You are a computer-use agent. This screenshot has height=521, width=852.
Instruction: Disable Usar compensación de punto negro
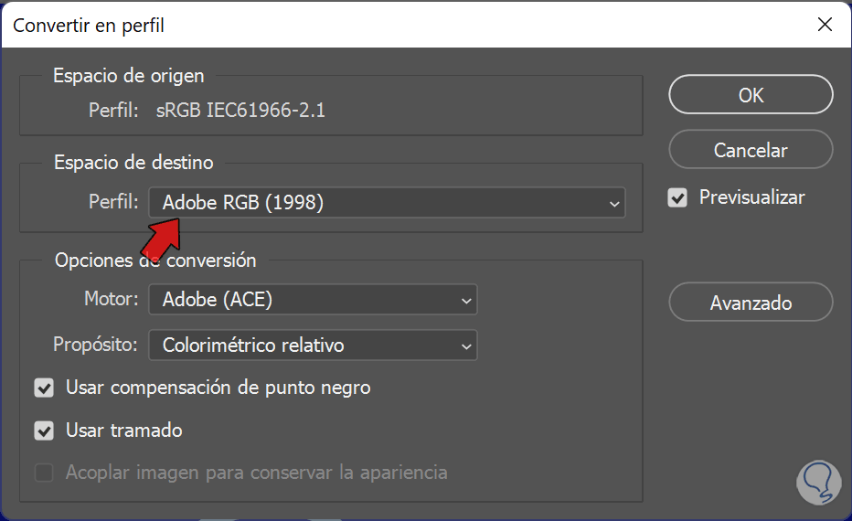click(x=44, y=388)
